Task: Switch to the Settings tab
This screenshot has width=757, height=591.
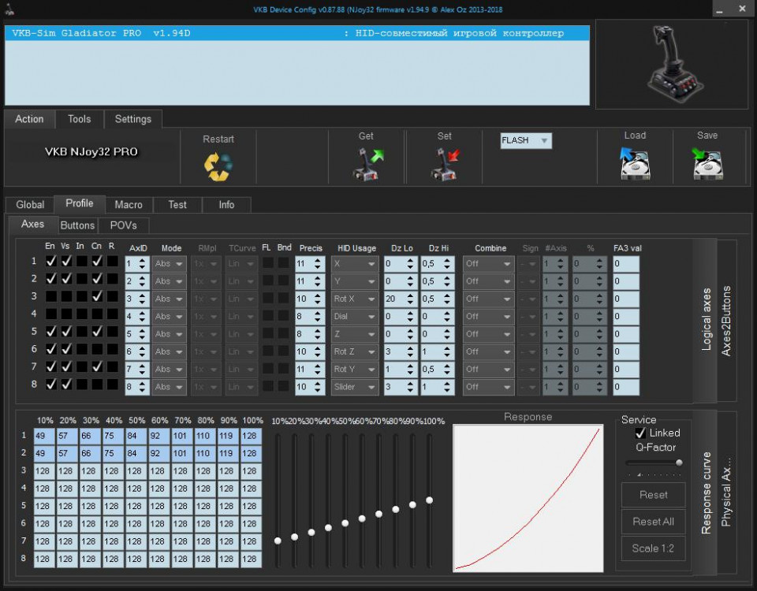Action: click(132, 119)
